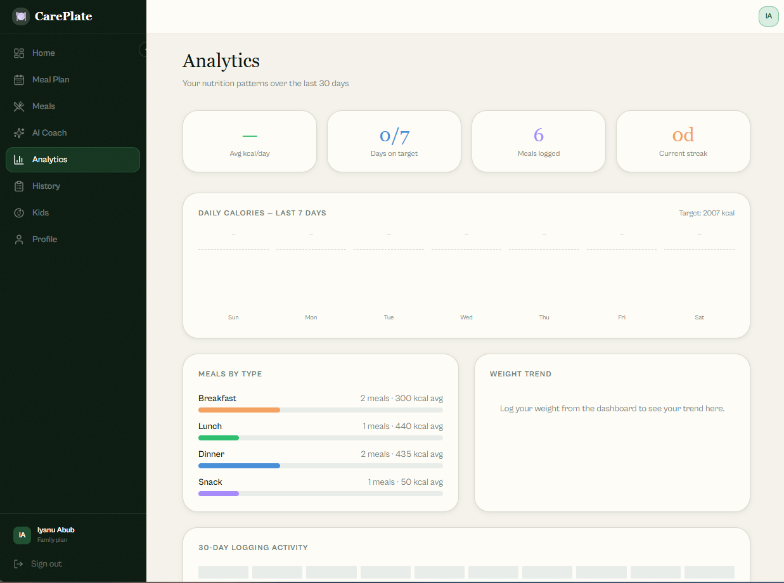Select the Home icon in the sidebar
The image size is (784, 583).
[x=18, y=53]
